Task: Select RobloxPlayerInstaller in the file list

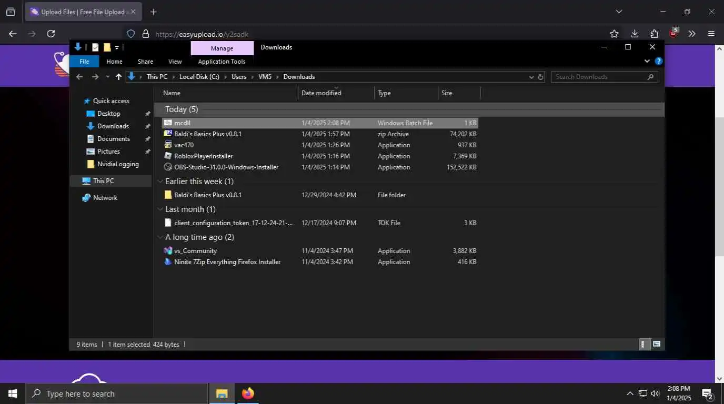Action: click(320, 156)
